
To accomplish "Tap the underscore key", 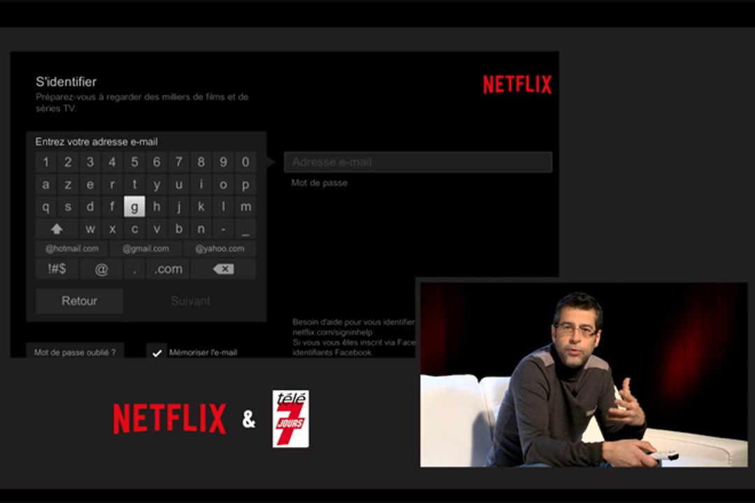I will tap(245, 229).
